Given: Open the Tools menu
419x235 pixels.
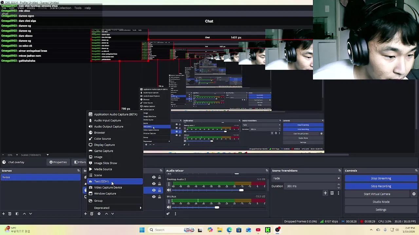Looking at the screenshot, I should pyautogui.click(x=78, y=8).
